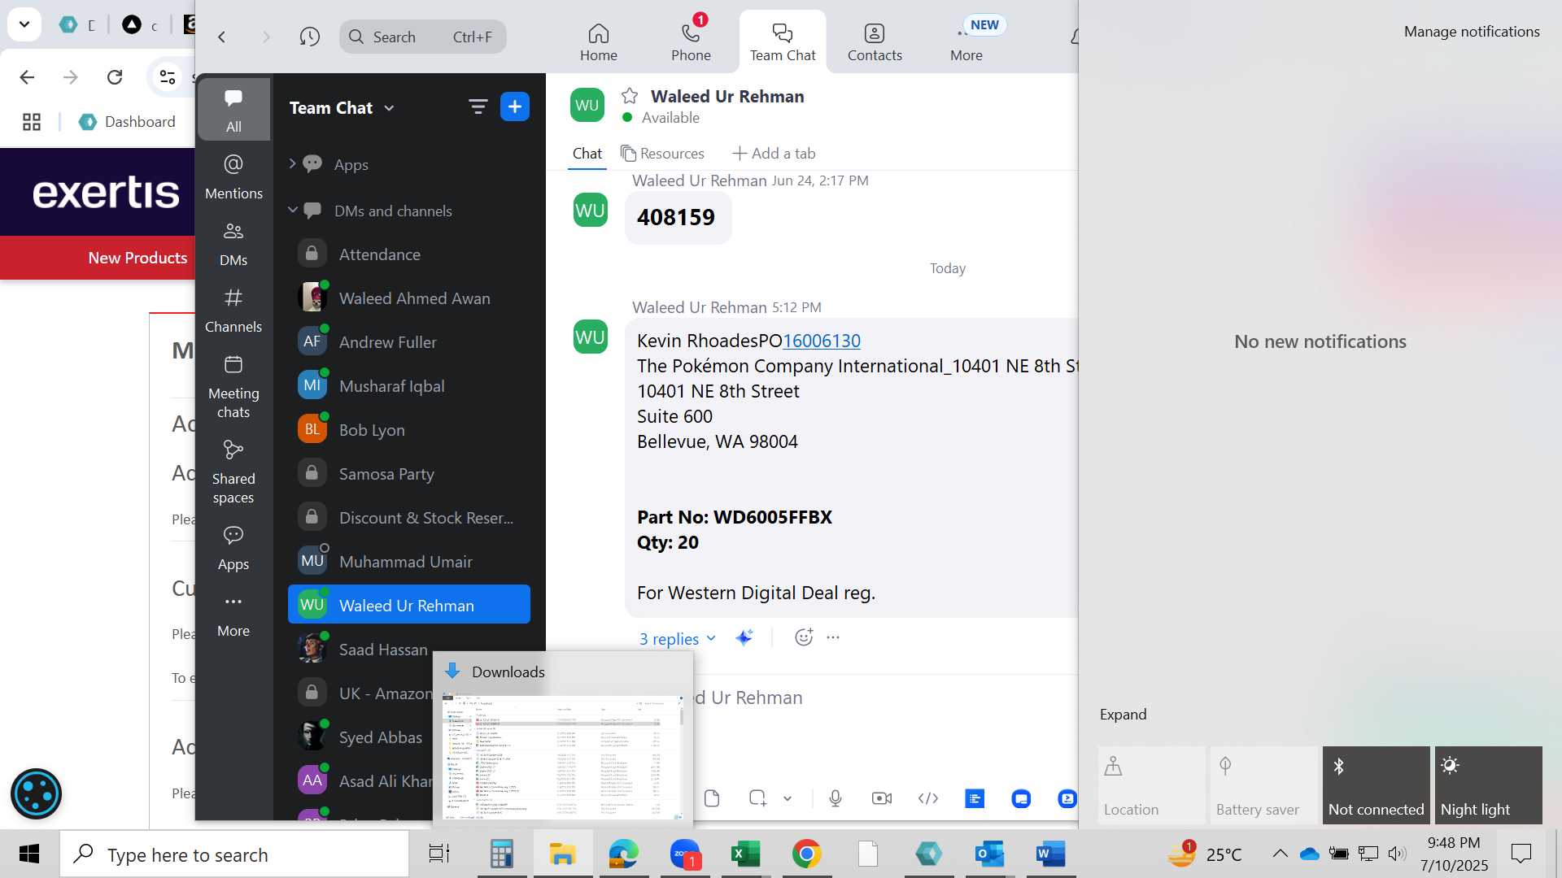
Task: Toggle Bluetooth Not connected tile
Action: 1376,785
